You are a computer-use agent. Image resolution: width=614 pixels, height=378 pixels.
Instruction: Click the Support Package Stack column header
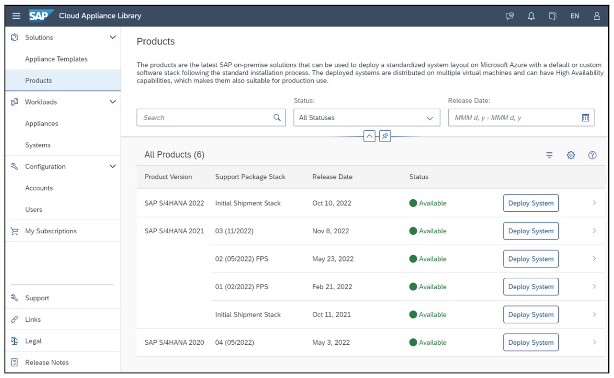pyautogui.click(x=250, y=177)
